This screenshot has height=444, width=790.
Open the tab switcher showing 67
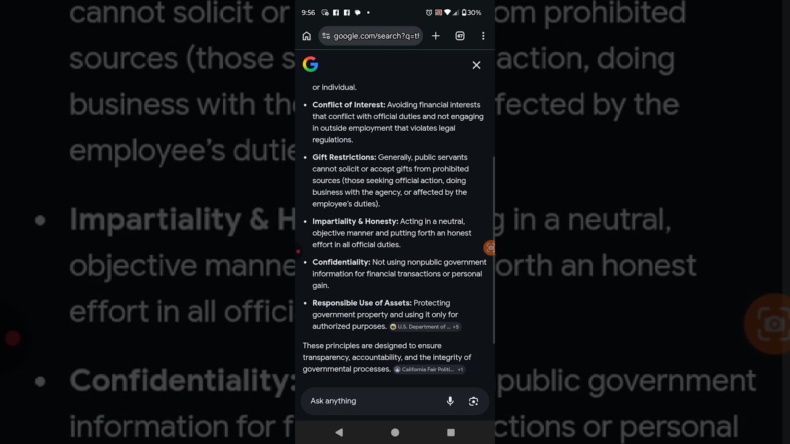tap(460, 36)
